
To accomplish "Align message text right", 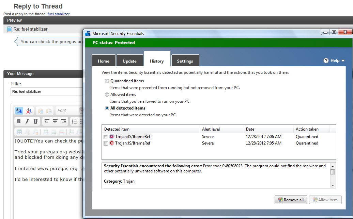I will point(64,121).
